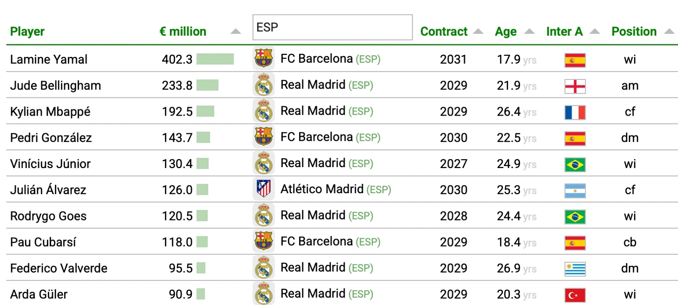Click Real Madrid crest beside Jude Bellingham

(263, 85)
